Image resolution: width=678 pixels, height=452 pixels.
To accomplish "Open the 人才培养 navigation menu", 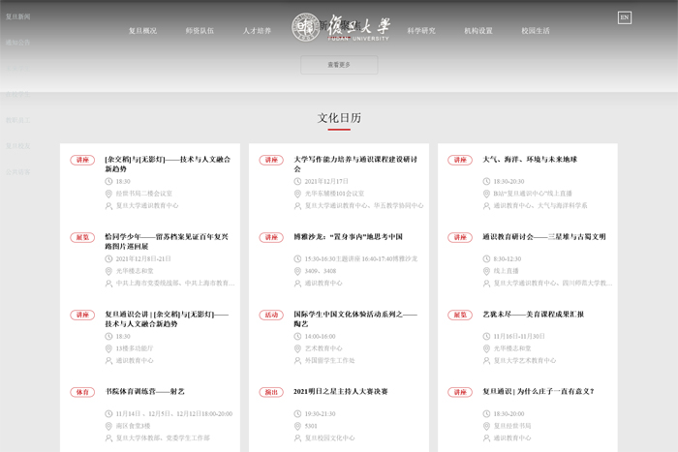I will tap(257, 31).
